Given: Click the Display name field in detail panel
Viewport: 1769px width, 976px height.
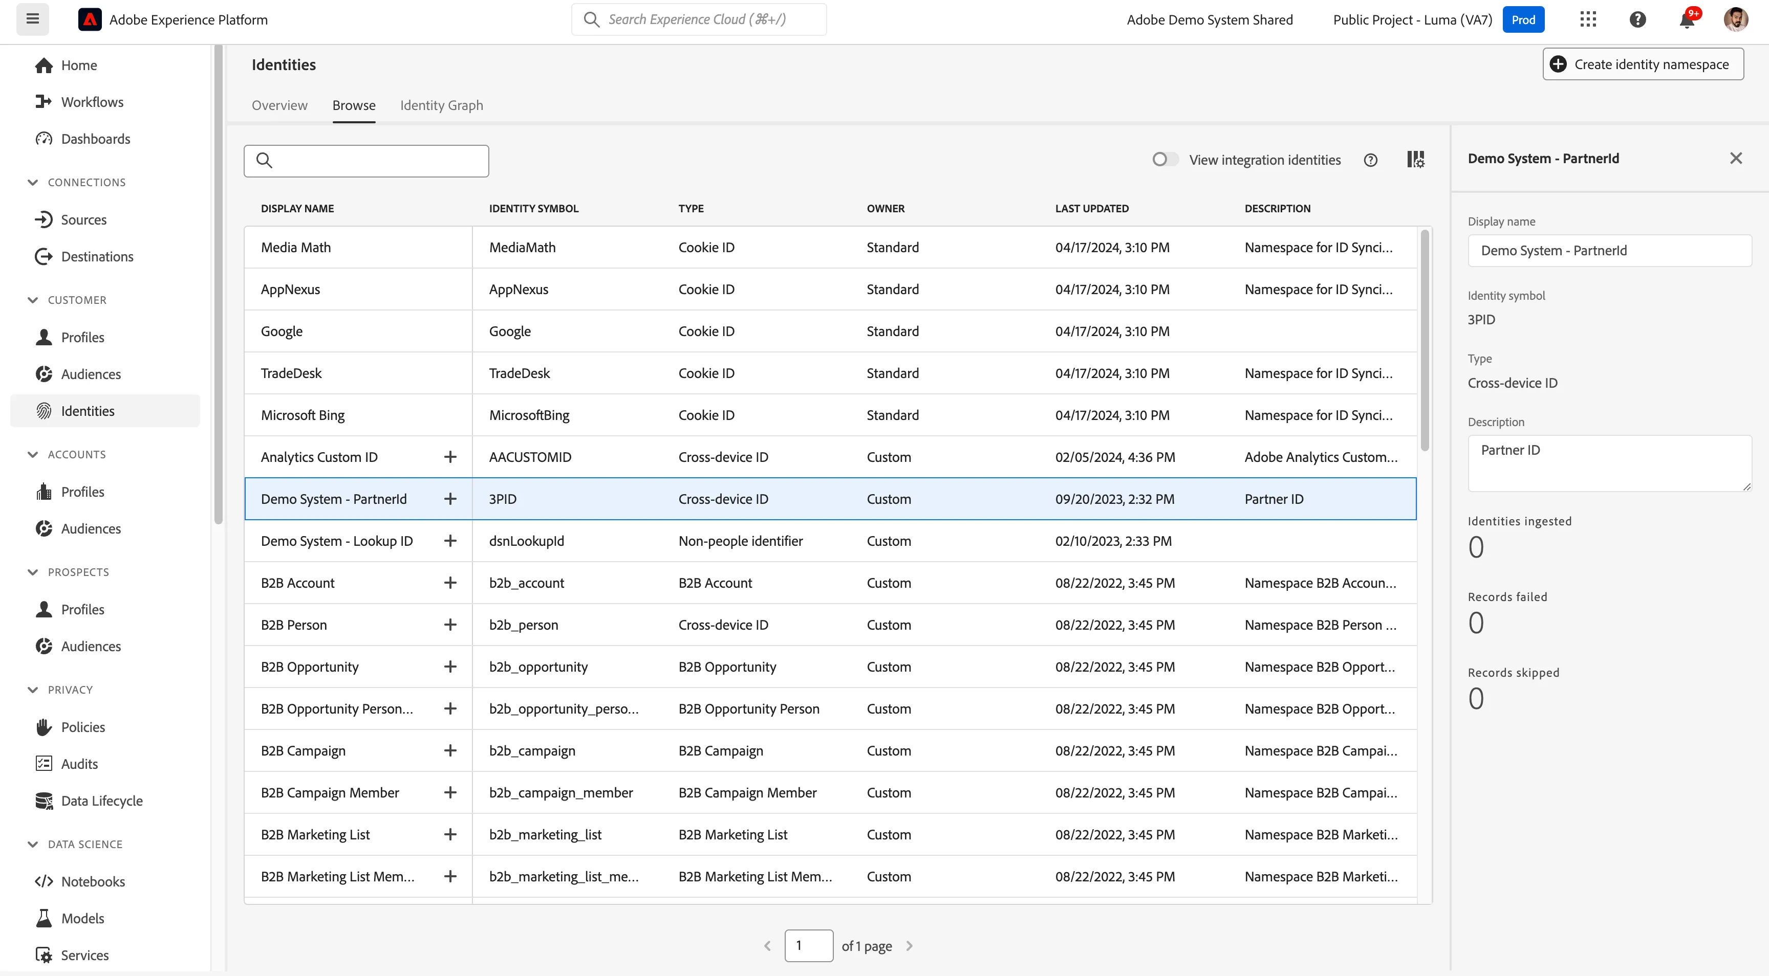Looking at the screenshot, I should click(1609, 251).
